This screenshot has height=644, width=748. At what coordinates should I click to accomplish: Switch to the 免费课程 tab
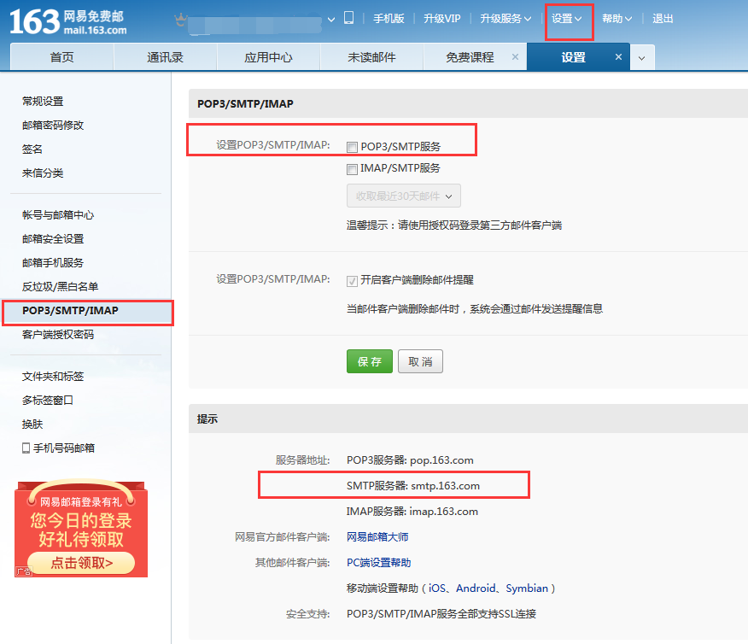click(x=470, y=57)
